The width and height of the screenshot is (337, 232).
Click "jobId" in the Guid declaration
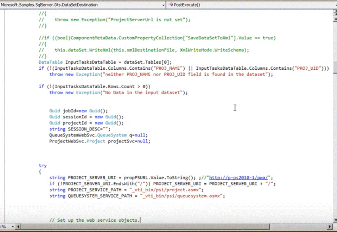pyautogui.click(x=69, y=111)
